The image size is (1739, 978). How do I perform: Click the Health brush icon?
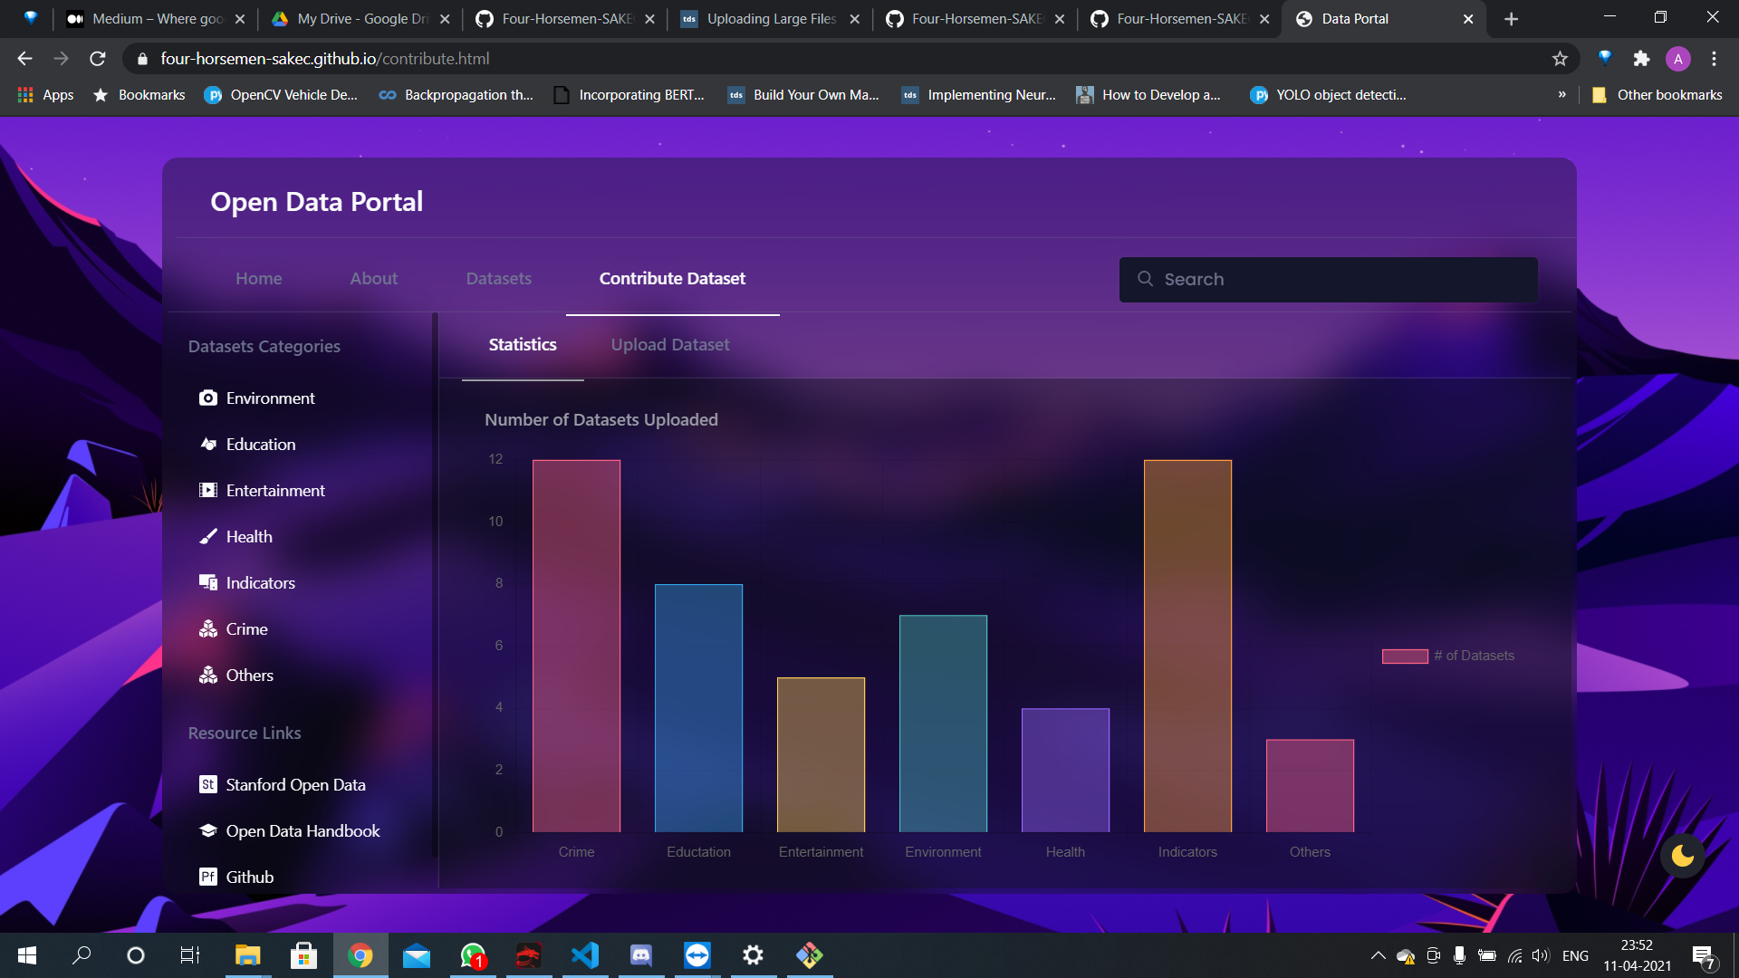[207, 537]
